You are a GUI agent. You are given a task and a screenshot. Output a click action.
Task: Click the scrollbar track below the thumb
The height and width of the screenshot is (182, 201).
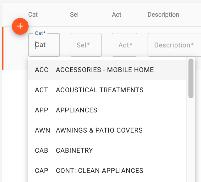pos(191,140)
